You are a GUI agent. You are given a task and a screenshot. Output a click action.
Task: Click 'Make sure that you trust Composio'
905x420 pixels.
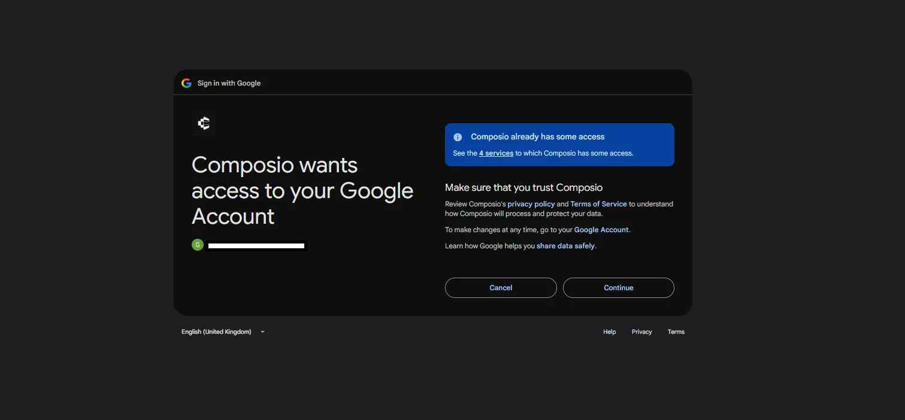(x=523, y=187)
